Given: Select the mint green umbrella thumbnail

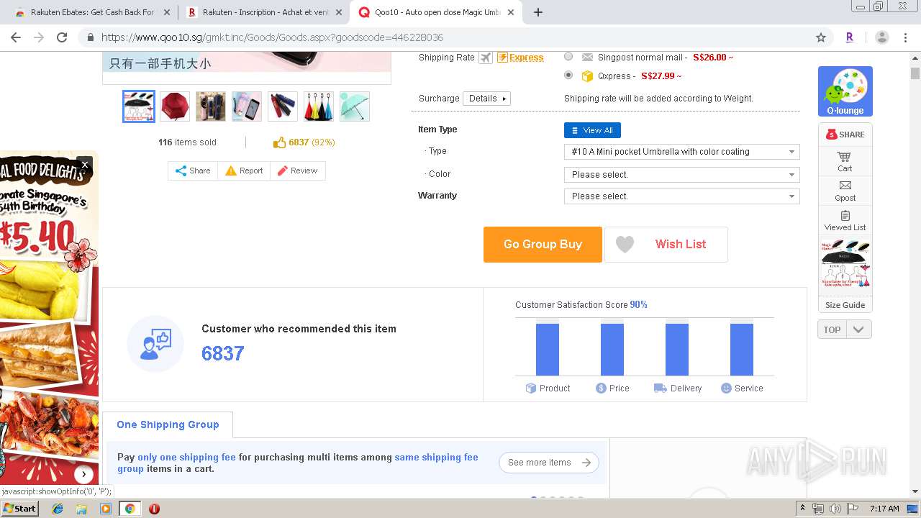Looking at the screenshot, I should [x=355, y=106].
